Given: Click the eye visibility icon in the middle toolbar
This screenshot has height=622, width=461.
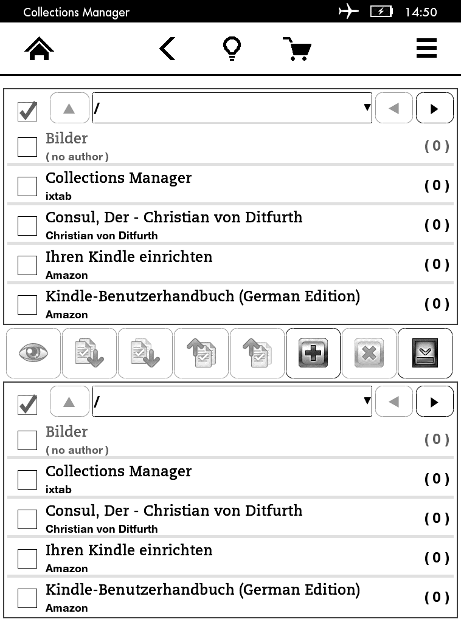Looking at the screenshot, I should pyautogui.click(x=33, y=354).
